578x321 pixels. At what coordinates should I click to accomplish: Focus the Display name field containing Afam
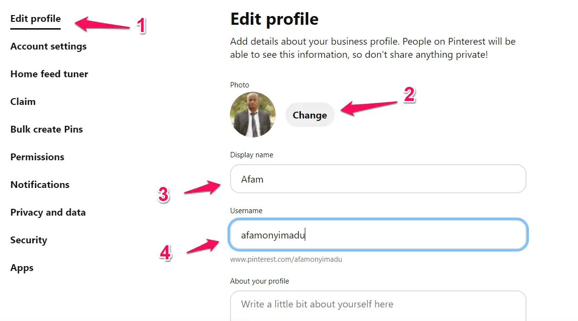tap(378, 179)
